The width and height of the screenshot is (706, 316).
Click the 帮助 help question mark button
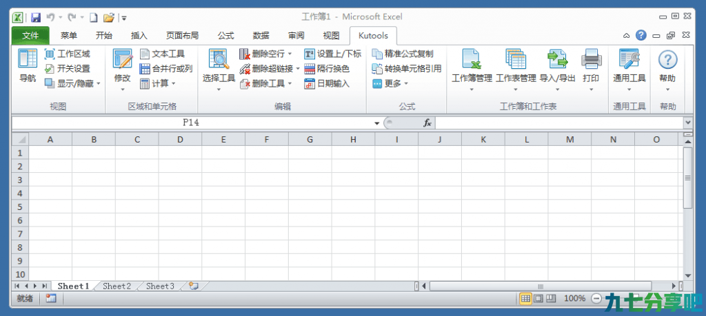[x=667, y=59]
